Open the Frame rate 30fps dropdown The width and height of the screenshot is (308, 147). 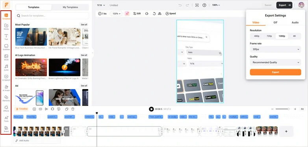(275, 49)
